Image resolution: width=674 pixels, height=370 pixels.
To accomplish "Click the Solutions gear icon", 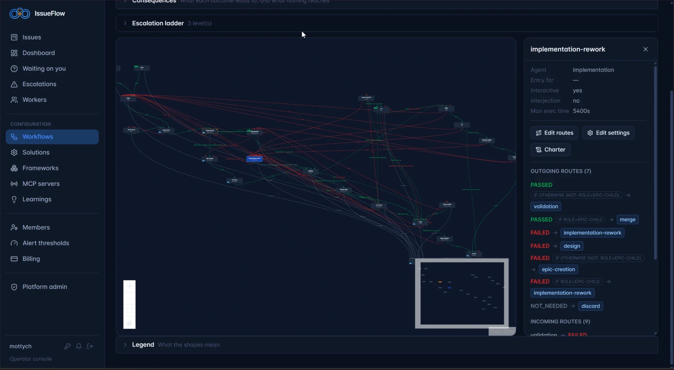I will point(14,153).
